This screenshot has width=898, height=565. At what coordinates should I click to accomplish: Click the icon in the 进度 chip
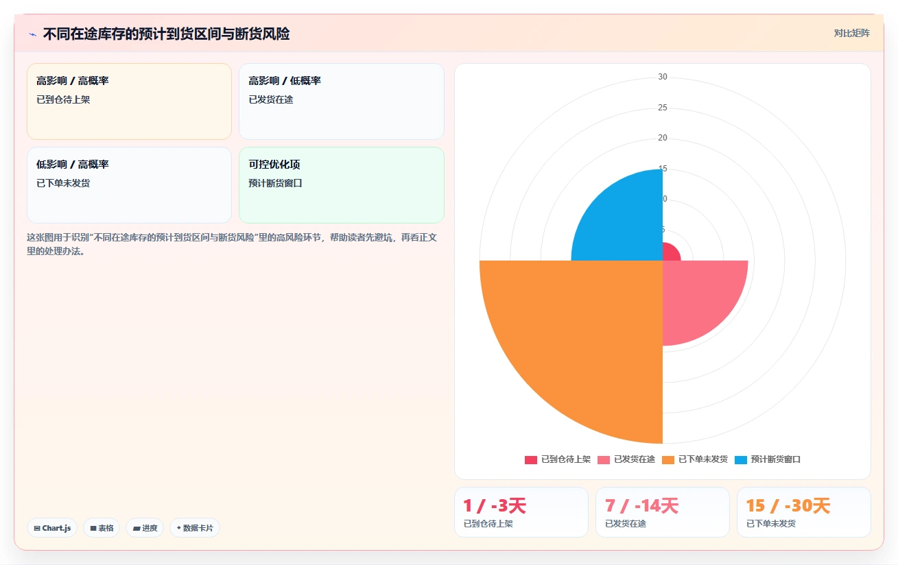click(137, 528)
